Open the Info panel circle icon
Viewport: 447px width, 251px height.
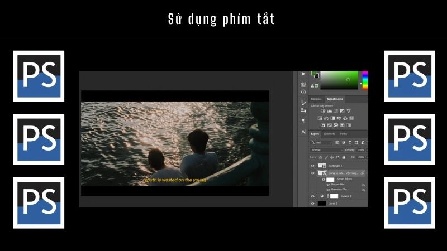click(x=303, y=92)
